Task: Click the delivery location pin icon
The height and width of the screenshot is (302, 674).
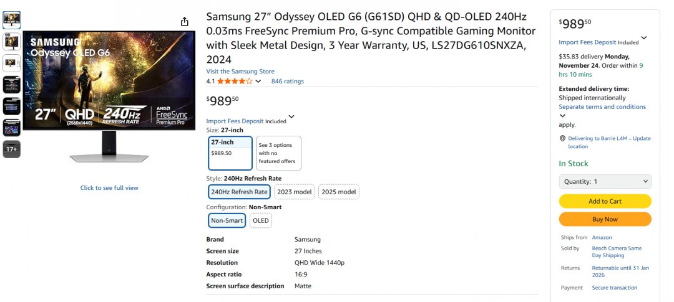Action: pos(562,138)
